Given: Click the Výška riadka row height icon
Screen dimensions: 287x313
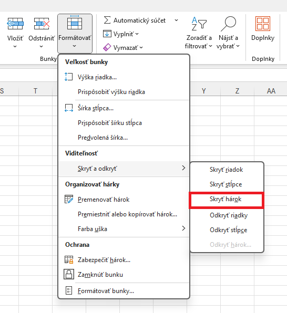Looking at the screenshot, I should click(x=68, y=77).
